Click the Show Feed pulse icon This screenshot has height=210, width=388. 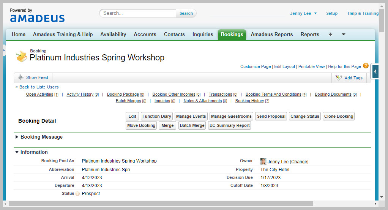coord(21,77)
